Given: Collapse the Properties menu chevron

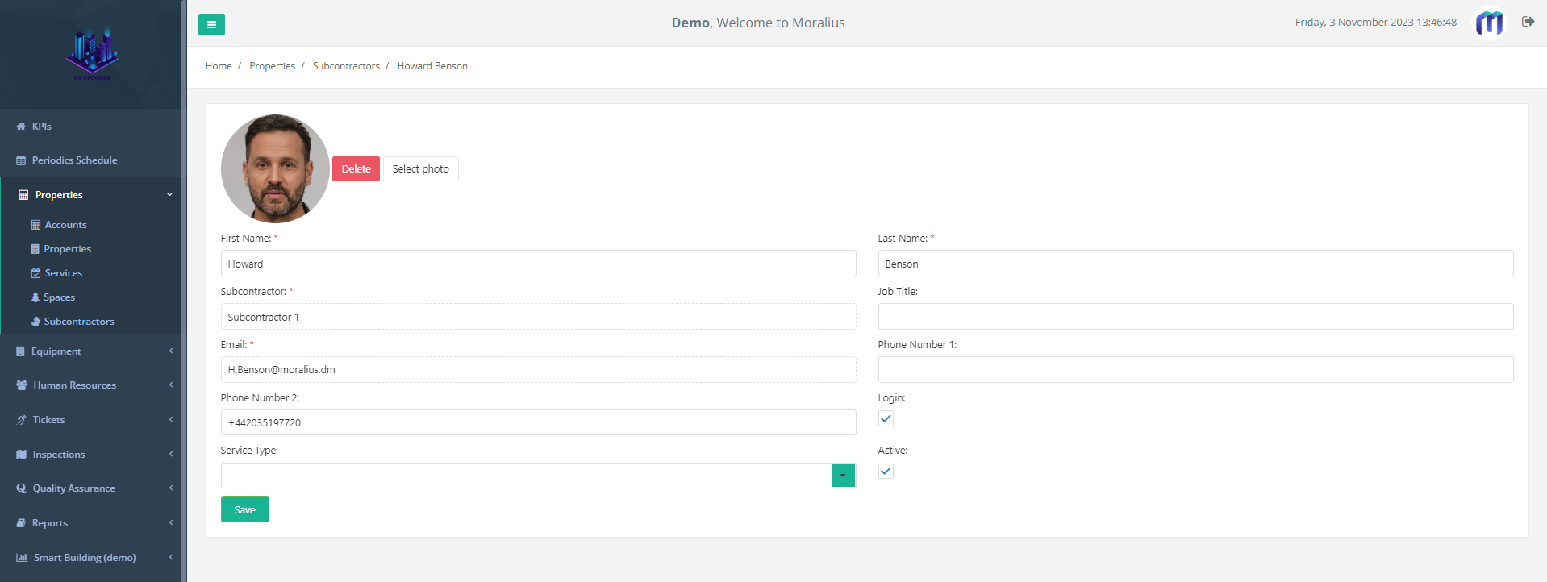Looking at the screenshot, I should tap(169, 194).
